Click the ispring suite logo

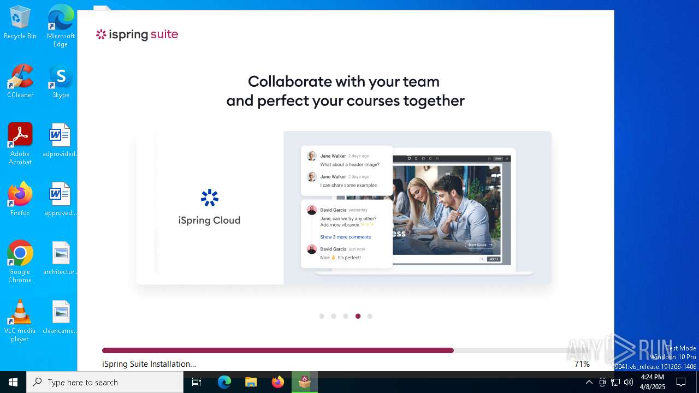coord(137,34)
